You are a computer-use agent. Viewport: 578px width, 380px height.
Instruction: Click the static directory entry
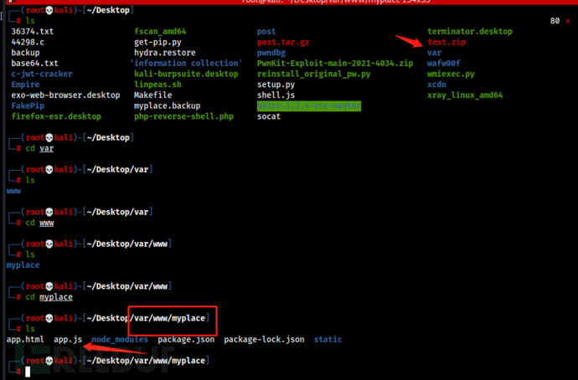tap(328, 340)
